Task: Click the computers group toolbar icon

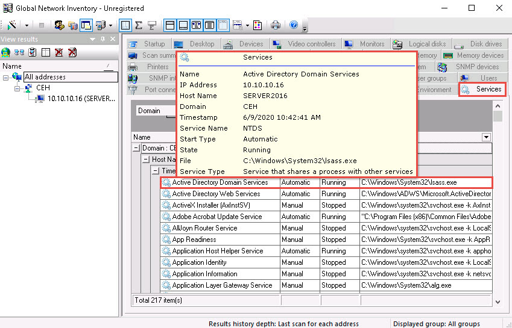Action: pos(101,25)
